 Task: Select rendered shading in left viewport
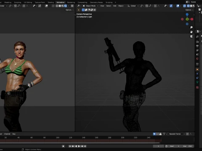click(66, 6)
